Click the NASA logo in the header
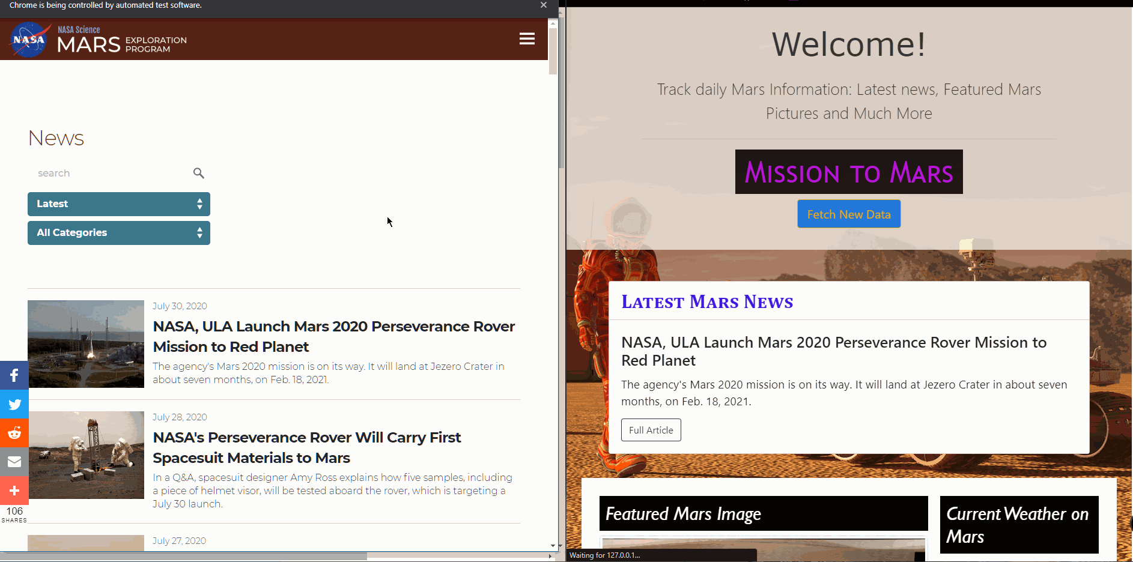The height and width of the screenshot is (562, 1133). point(29,40)
